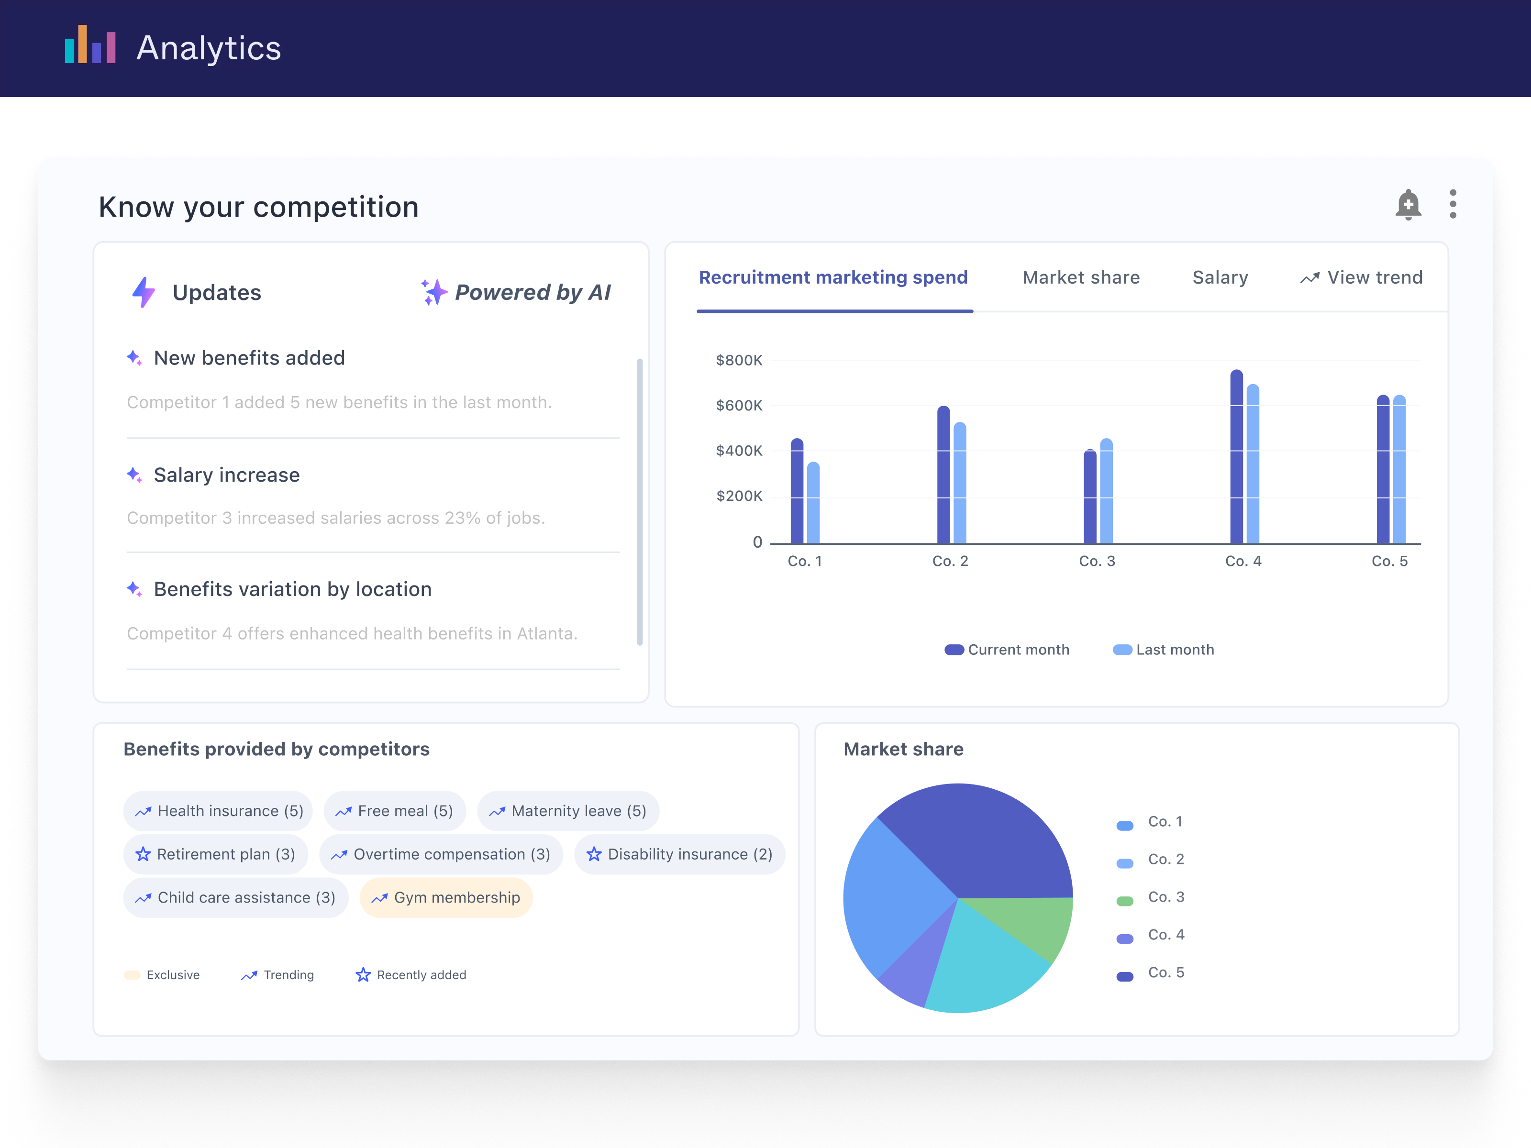Click sparkle icon beside New benefits added

point(134,358)
